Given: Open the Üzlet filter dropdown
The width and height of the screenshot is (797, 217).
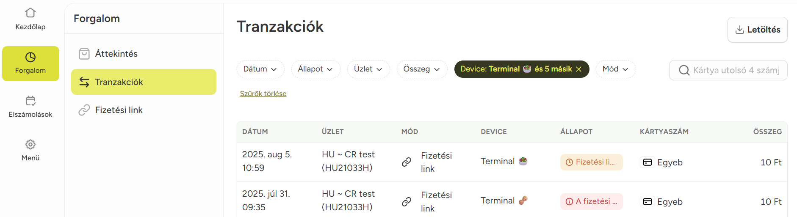Looking at the screenshot, I should (368, 69).
